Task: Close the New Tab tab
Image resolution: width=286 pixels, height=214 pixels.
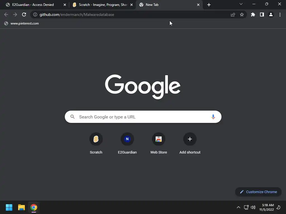Action: click(x=198, y=5)
